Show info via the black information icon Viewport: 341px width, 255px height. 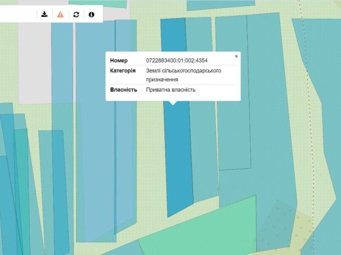click(91, 15)
